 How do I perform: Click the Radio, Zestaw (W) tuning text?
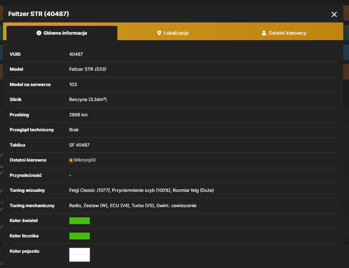point(88,206)
